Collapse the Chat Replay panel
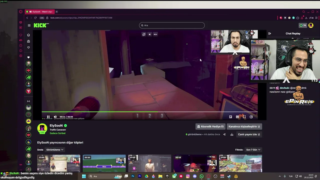This screenshot has width=320, height=180. (x=269, y=33)
